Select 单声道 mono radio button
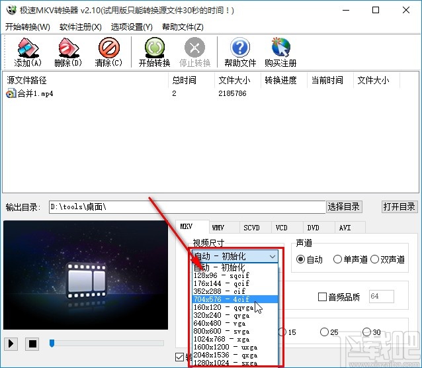422x368 pixels. point(337,259)
